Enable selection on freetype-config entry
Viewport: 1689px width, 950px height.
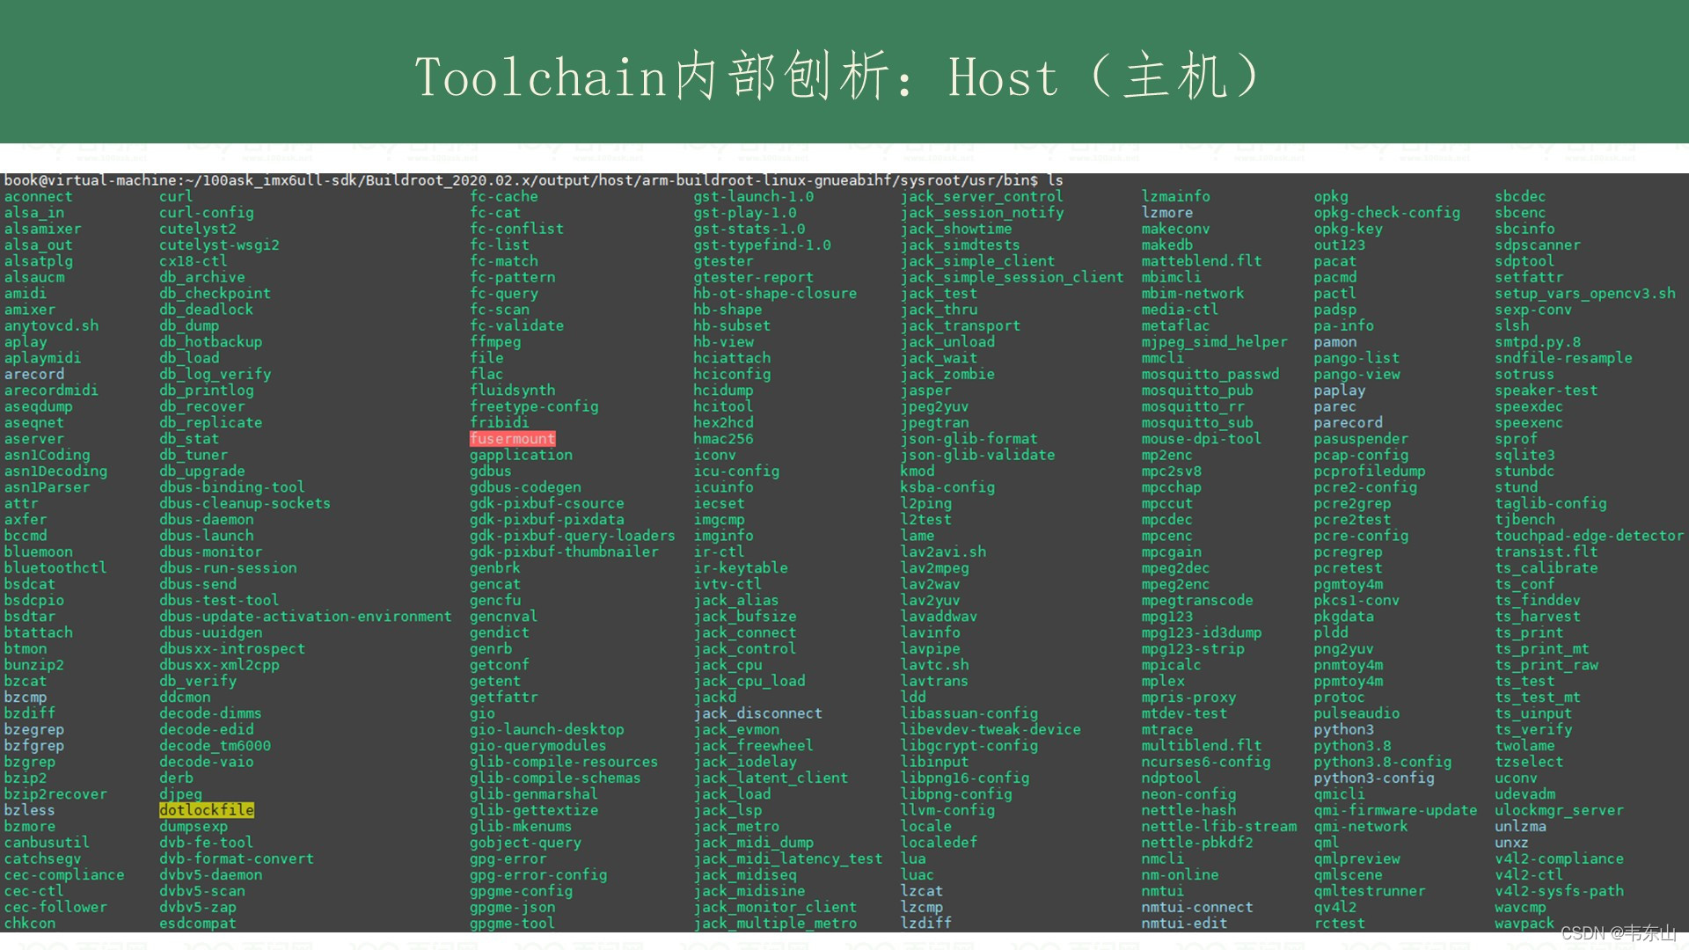click(x=520, y=407)
